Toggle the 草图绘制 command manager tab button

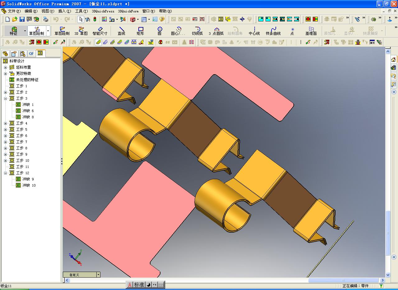coord(37,31)
